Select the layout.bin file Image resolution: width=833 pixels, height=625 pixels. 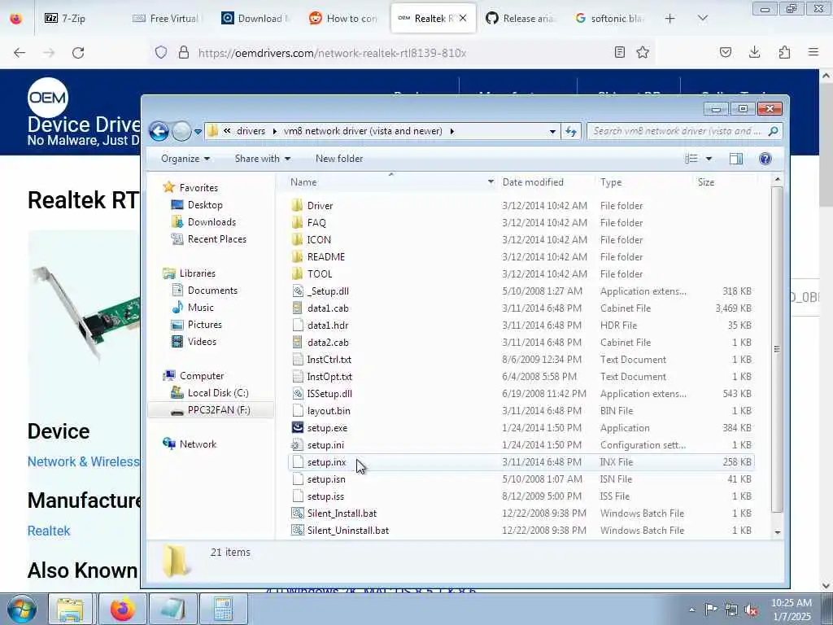pos(329,411)
